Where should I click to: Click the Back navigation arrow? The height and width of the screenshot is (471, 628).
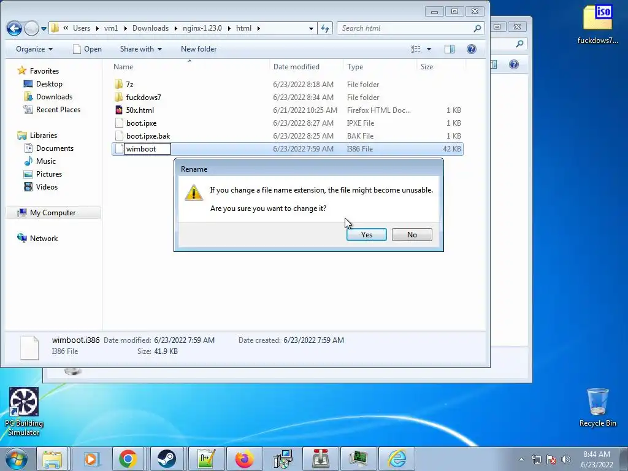pos(15,28)
